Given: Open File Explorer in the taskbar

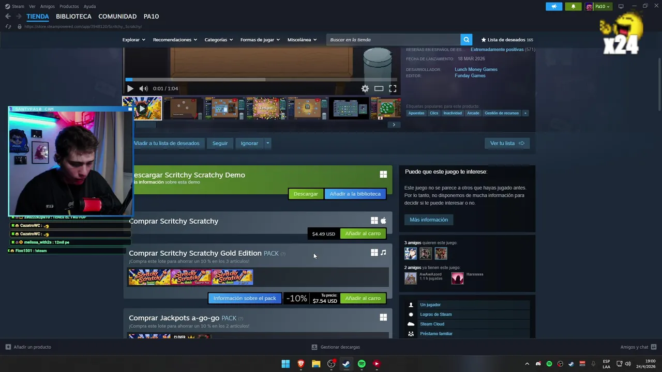Looking at the screenshot, I should tap(316, 364).
